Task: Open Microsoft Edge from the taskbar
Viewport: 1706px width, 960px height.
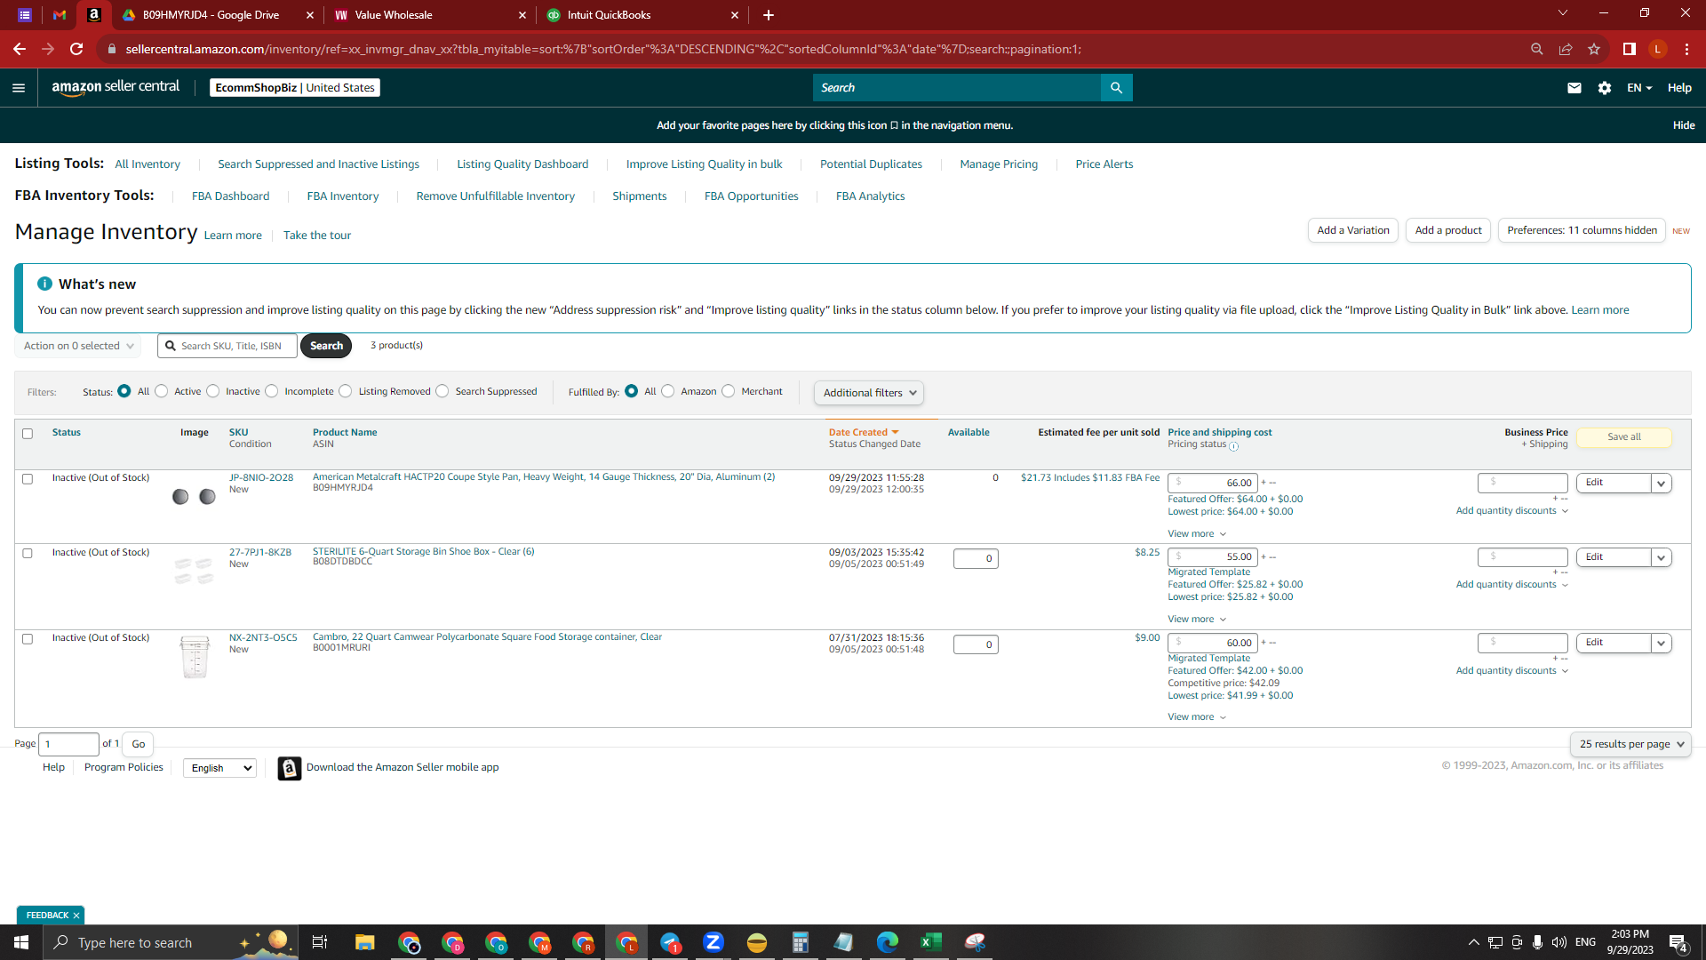Action: pos(888,942)
